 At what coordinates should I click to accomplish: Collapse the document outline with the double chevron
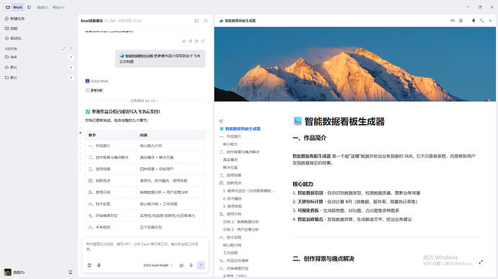[x=221, y=121]
